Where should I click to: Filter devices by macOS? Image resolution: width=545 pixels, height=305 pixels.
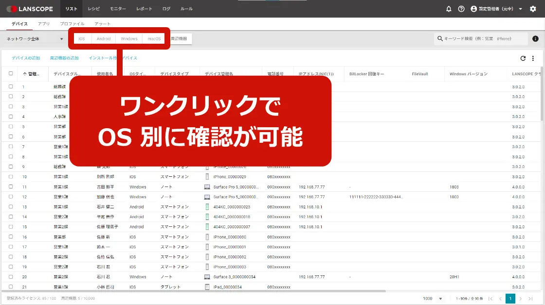click(154, 39)
